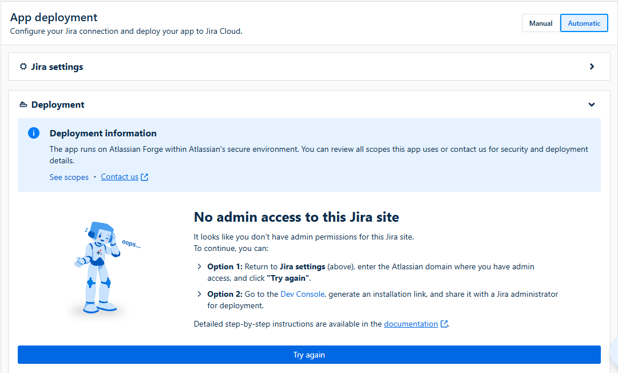Open the documentation link
The width and height of the screenshot is (618, 373).
point(410,324)
